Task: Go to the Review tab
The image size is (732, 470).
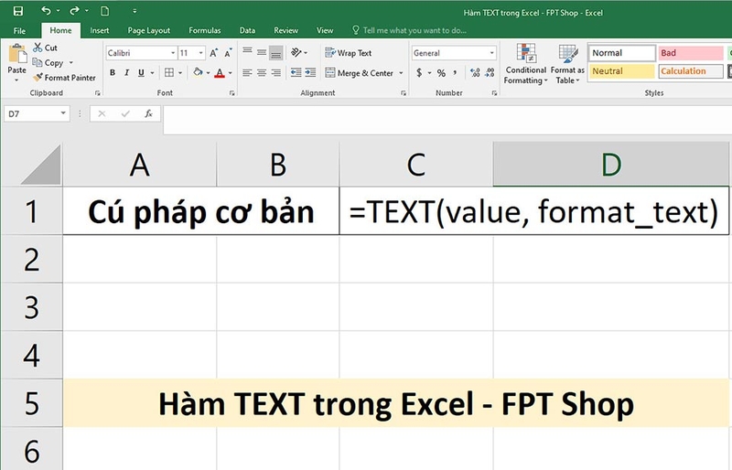Action: click(285, 31)
